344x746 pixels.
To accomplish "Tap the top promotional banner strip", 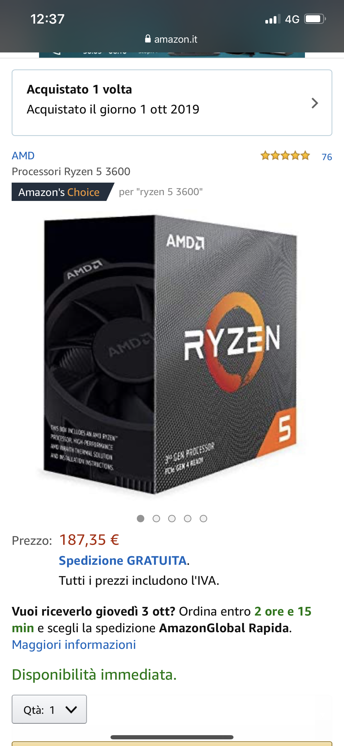I will (172, 55).
